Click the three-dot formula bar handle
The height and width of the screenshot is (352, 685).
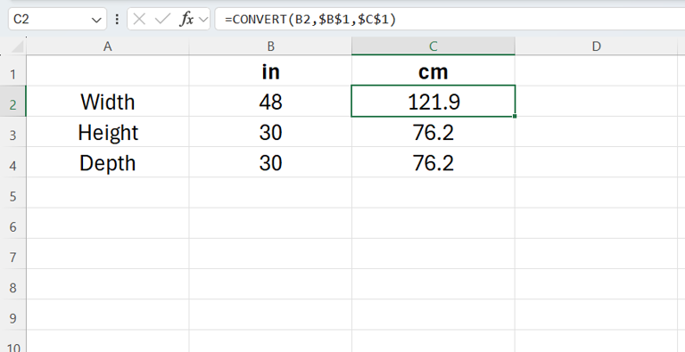coord(117,20)
